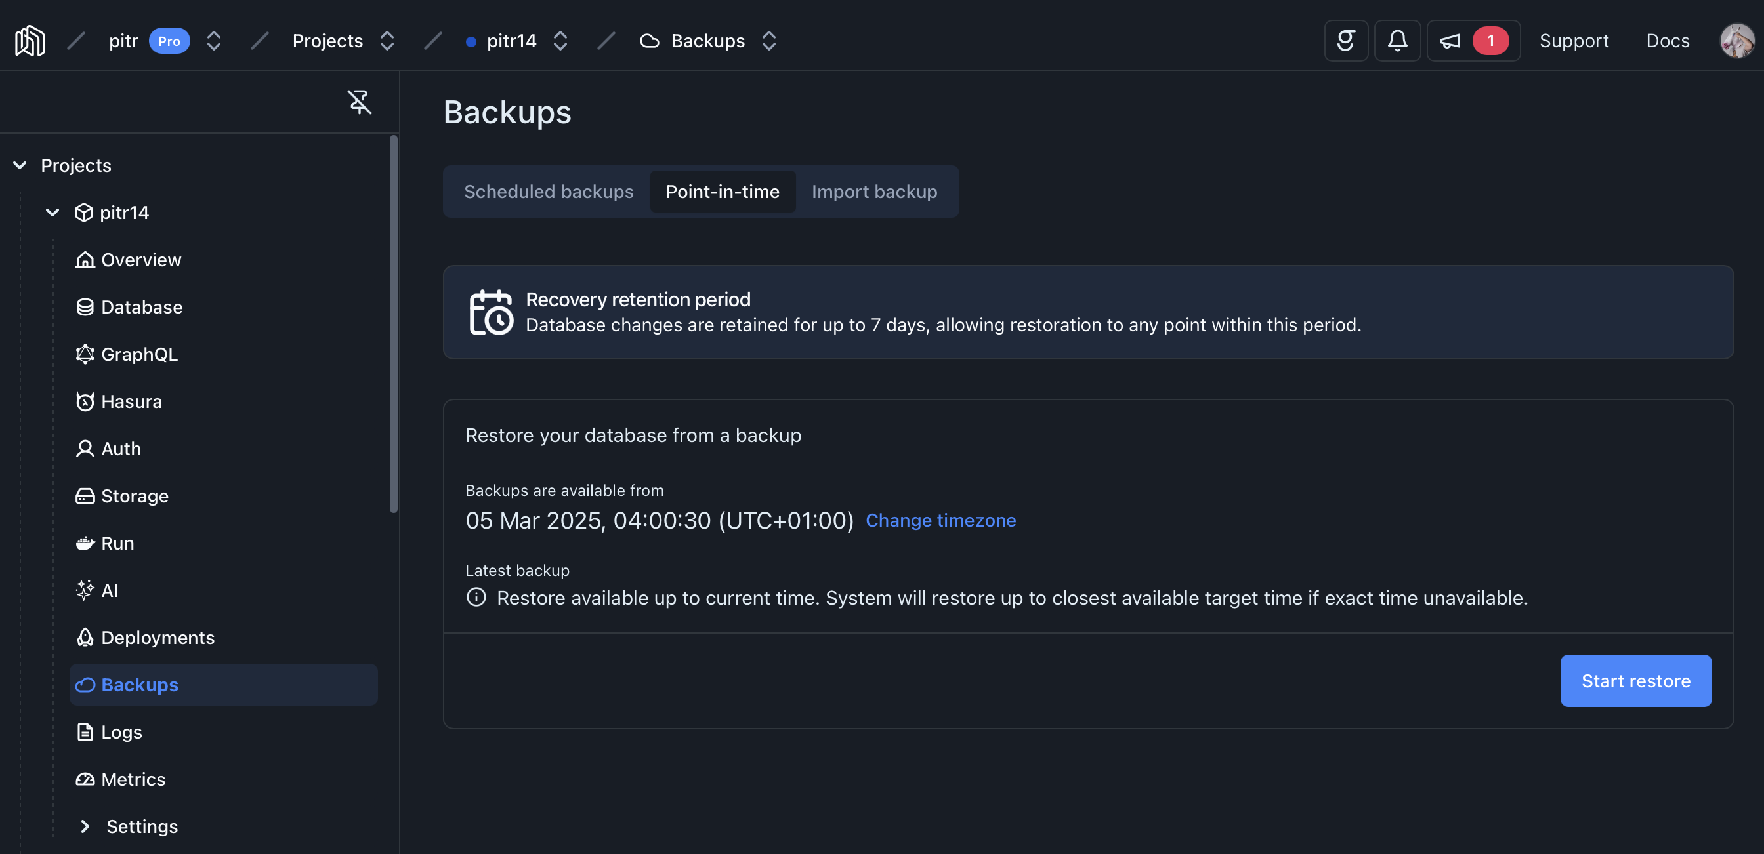Open the AI section

[109, 590]
